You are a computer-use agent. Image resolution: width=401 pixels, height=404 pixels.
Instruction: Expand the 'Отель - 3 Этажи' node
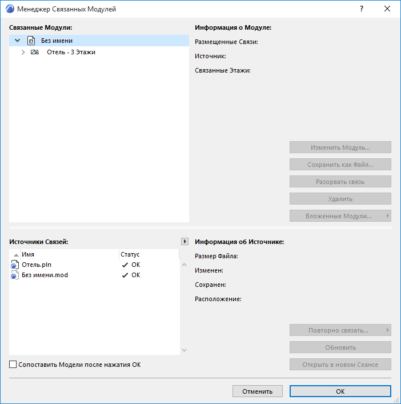click(x=23, y=52)
